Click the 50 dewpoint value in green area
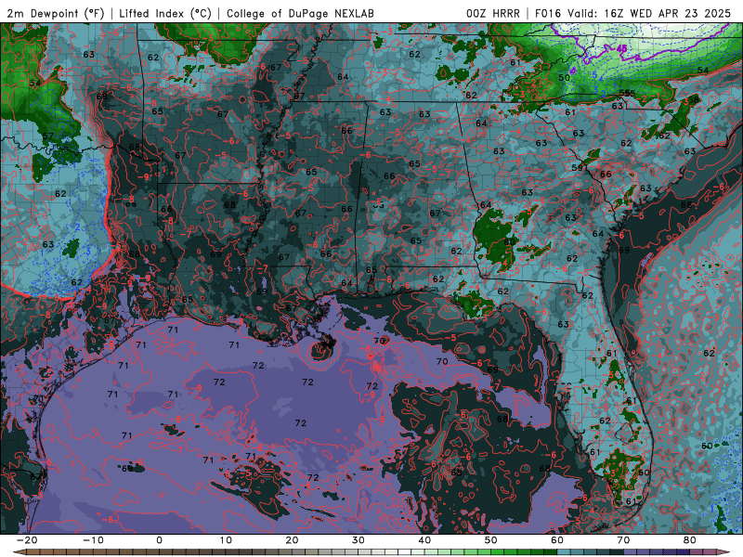This screenshot has height=557, width=743. 564,78
